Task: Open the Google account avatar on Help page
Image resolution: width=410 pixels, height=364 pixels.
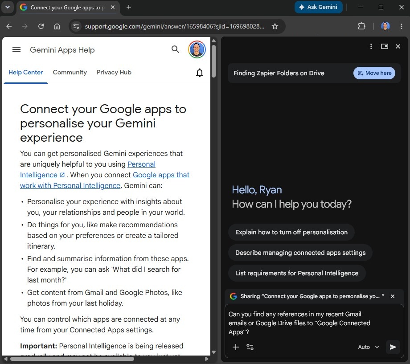Action: (197, 49)
